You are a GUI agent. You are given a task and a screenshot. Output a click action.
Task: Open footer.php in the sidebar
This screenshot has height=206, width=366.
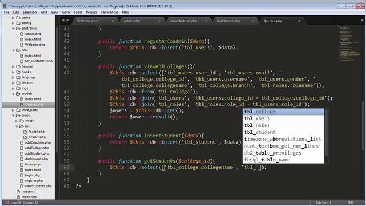(36, 132)
